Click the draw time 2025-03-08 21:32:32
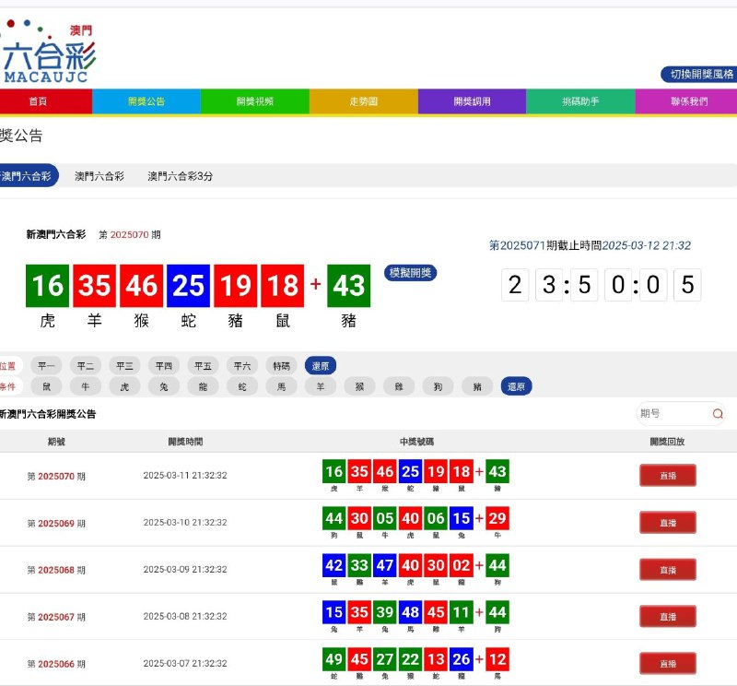This screenshot has height=686, width=737. point(185,616)
